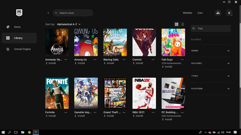The height and width of the screenshot is (135, 241).
Task: Switch to list view
Action: tap(182, 24)
